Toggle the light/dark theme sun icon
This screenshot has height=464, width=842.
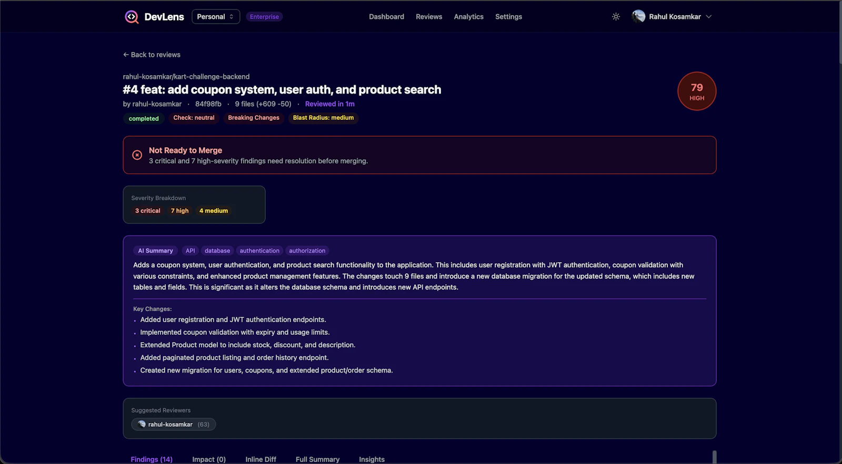(x=616, y=17)
